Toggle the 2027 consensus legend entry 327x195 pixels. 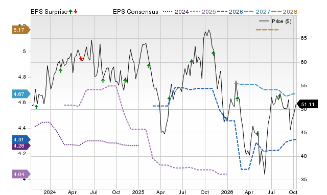tap(257, 12)
